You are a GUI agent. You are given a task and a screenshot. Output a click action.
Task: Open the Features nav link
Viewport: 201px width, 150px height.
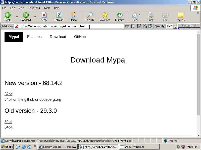34,37
